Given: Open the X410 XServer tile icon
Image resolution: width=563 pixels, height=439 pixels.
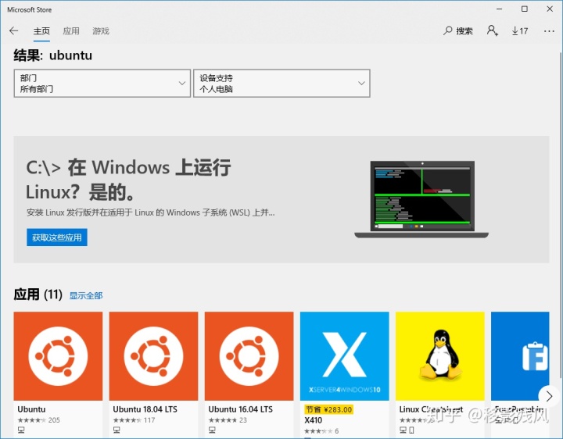Looking at the screenshot, I should point(345,355).
